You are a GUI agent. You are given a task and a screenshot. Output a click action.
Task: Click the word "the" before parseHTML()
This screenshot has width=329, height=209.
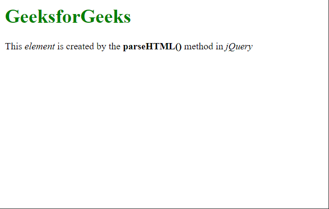pyautogui.click(x=115, y=46)
